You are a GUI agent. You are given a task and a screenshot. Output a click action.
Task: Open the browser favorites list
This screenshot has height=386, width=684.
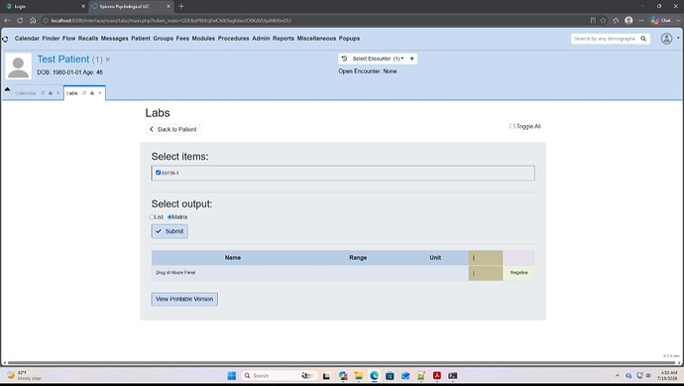pyautogui.click(x=616, y=20)
